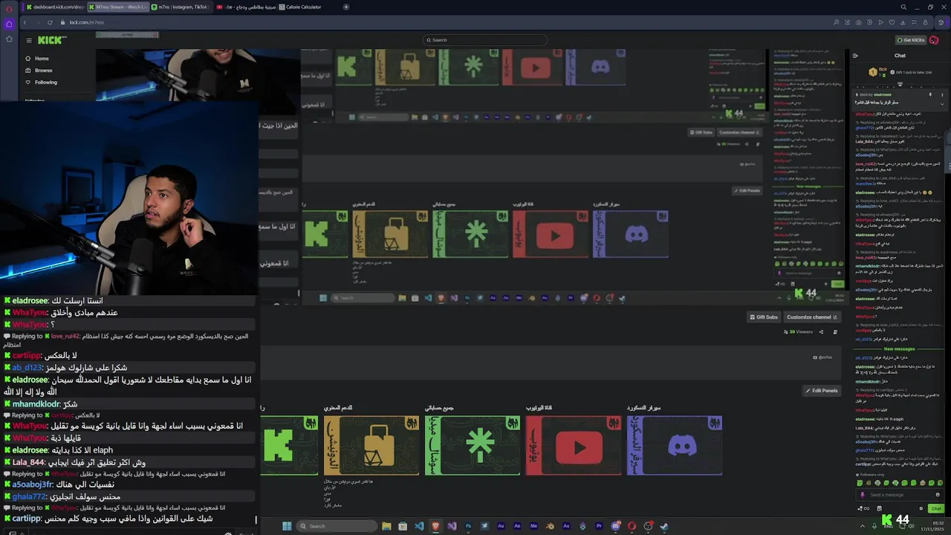951x535 pixels.
Task: Click username Lala_844 in chat overlay
Action: 28,462
